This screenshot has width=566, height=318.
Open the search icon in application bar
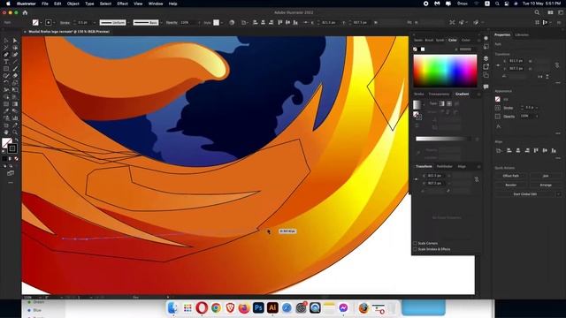(537, 12)
